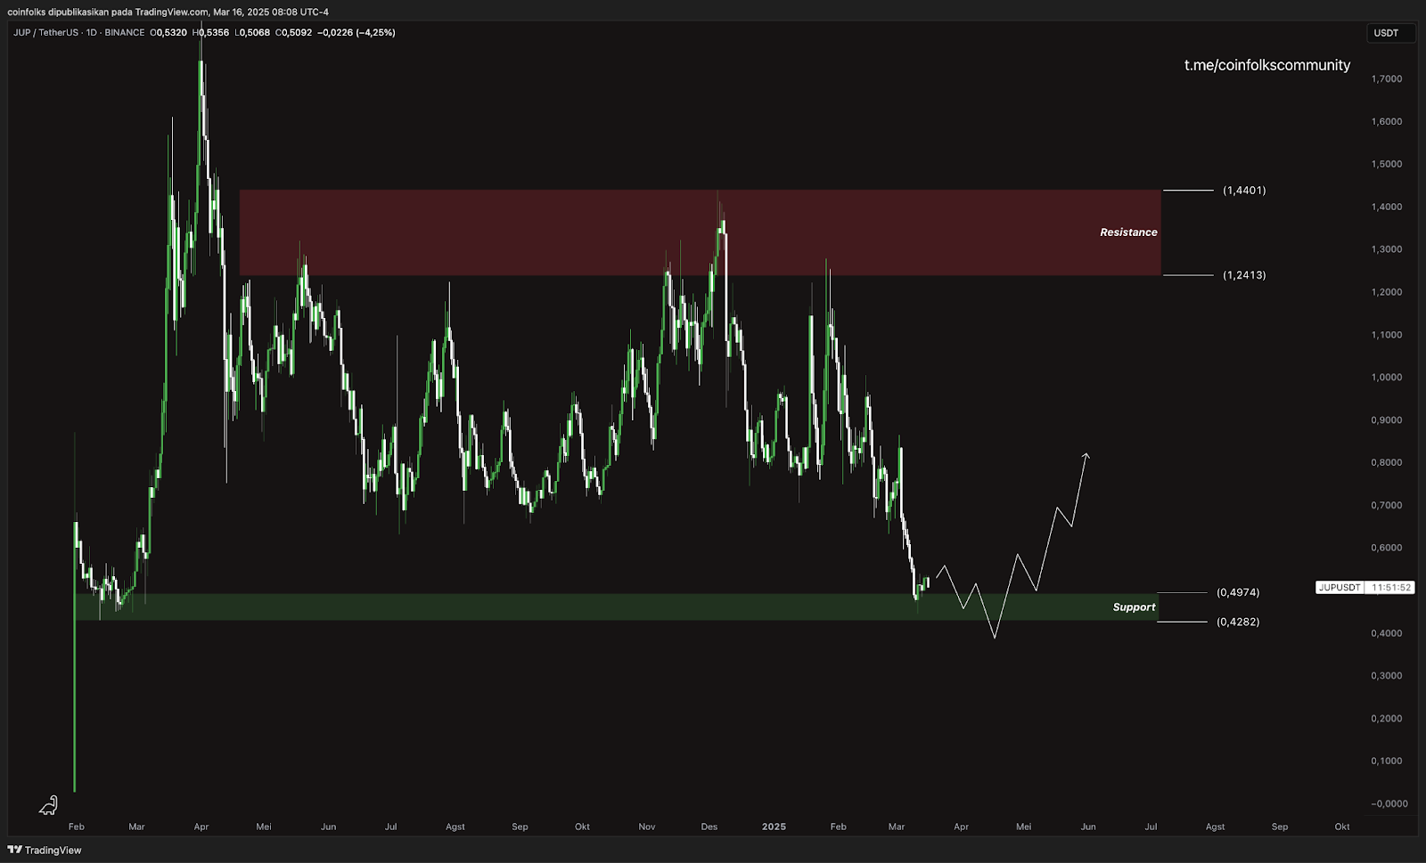Image resolution: width=1426 pixels, height=863 pixels.
Task: Click the 1,5000 price scale label
Action: 1387,165
